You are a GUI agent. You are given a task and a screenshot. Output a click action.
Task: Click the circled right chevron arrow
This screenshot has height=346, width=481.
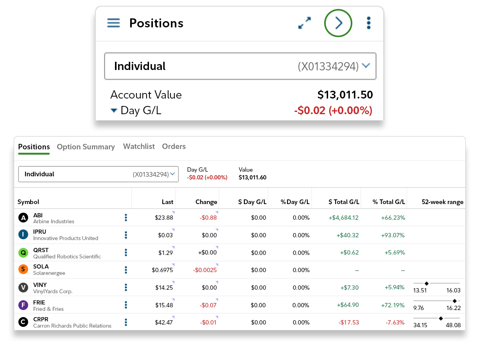point(338,23)
